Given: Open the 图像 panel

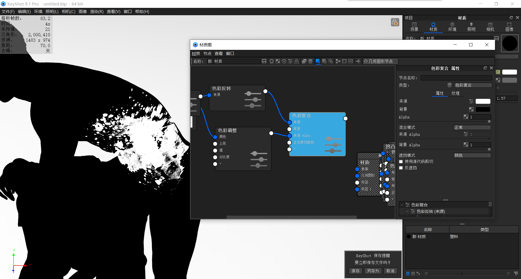Looking at the screenshot, I should click(x=510, y=27).
